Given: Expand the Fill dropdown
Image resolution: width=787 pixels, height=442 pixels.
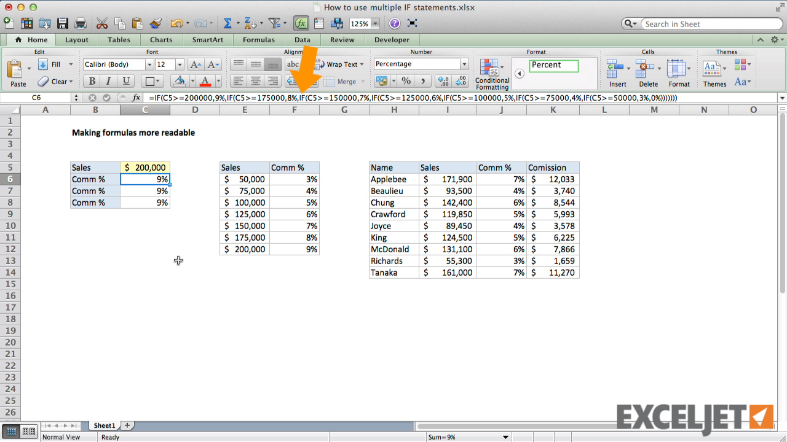Looking at the screenshot, I should click(71, 64).
